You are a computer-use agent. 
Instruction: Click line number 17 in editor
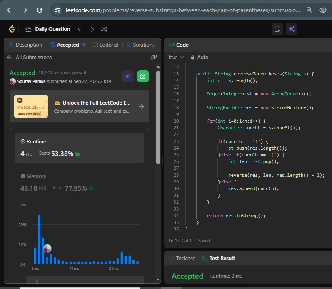pyautogui.click(x=176, y=101)
